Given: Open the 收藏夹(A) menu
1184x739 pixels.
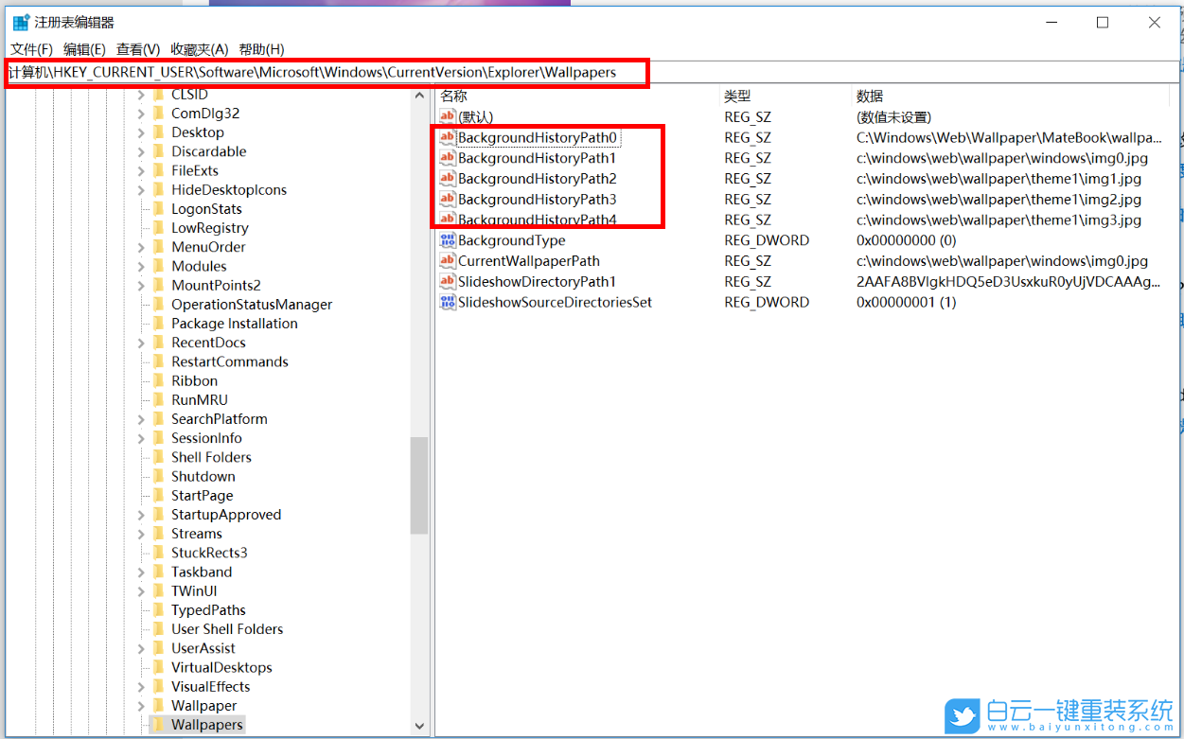Looking at the screenshot, I should pyautogui.click(x=199, y=49).
